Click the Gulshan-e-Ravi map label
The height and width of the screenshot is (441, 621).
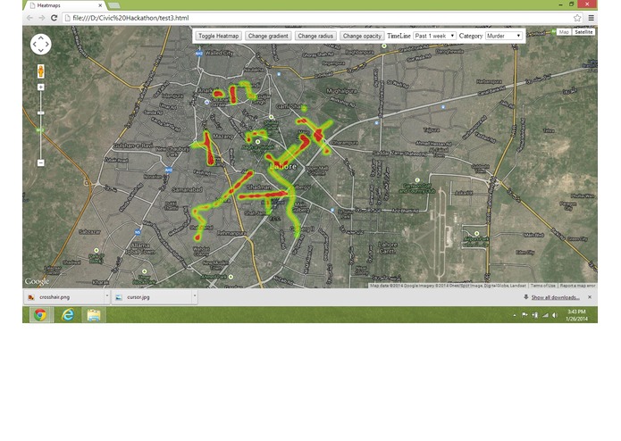tap(132, 146)
